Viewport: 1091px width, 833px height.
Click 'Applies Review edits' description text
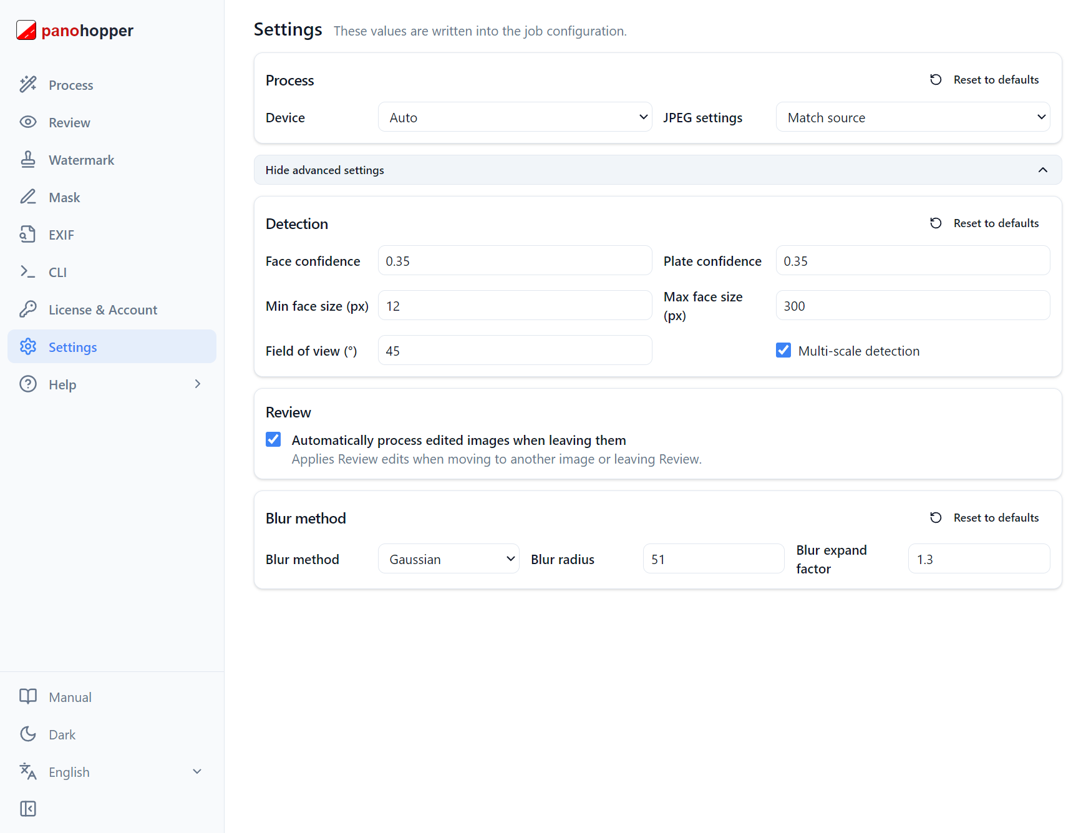pyautogui.click(x=497, y=459)
